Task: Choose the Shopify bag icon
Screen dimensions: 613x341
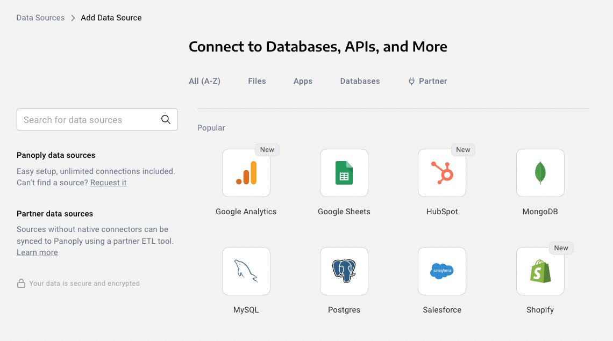Action: tap(540, 271)
